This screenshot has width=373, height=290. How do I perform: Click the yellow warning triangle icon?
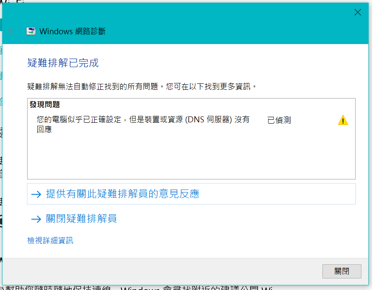[343, 120]
